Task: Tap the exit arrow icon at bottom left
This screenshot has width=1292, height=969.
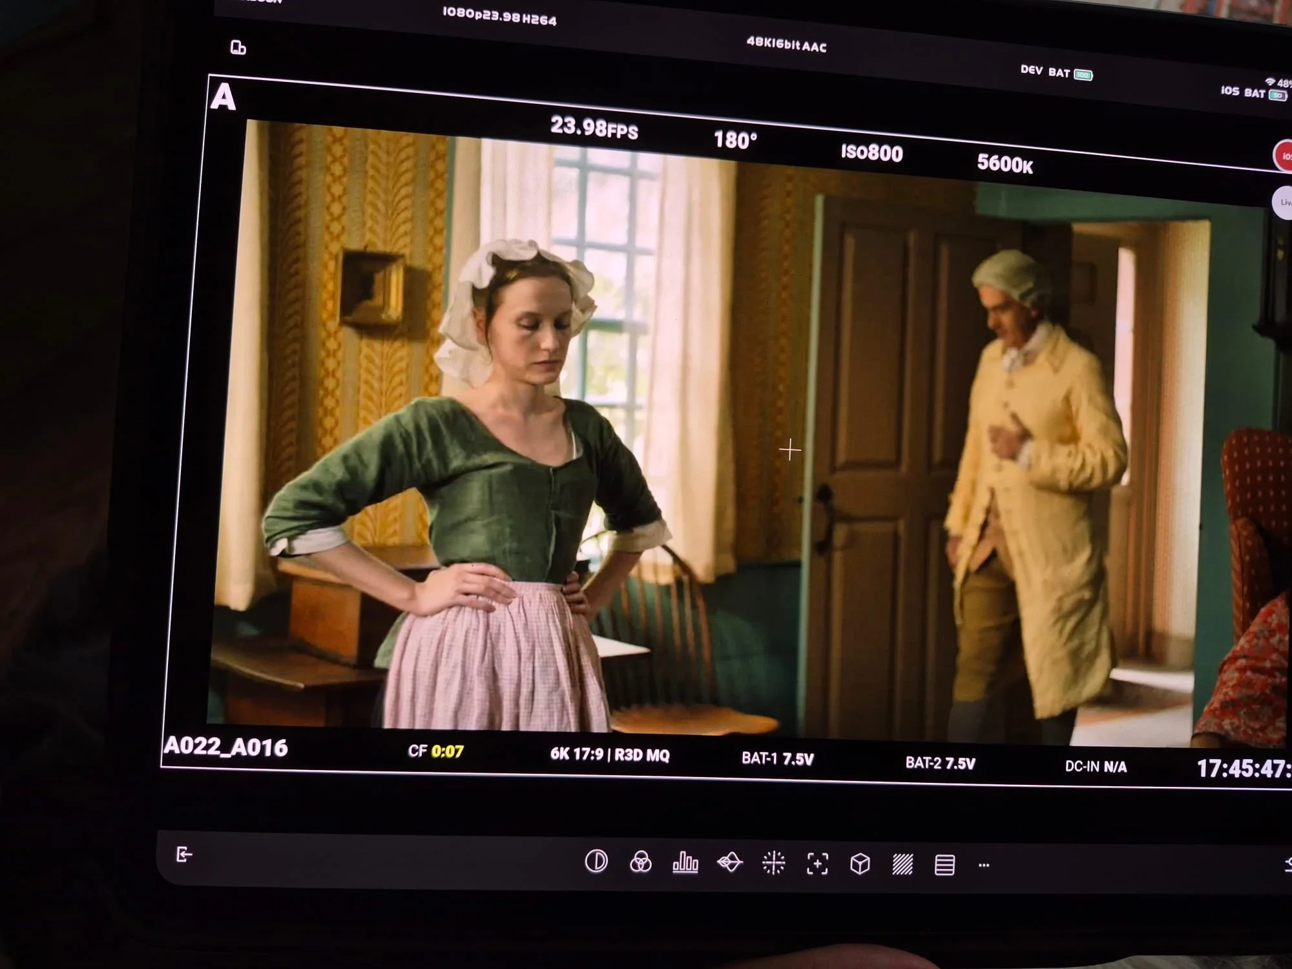Action: pos(184,855)
